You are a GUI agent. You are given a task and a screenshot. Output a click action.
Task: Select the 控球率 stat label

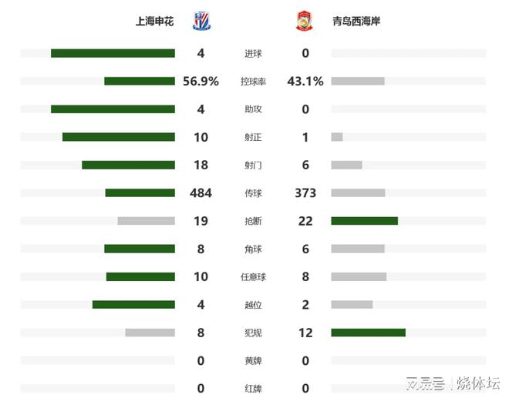pos(253,82)
